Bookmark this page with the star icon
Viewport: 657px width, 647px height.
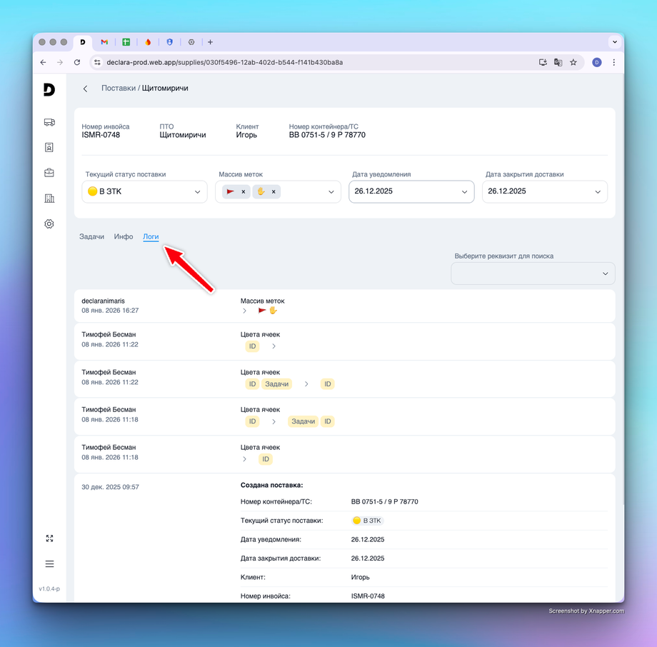(573, 62)
